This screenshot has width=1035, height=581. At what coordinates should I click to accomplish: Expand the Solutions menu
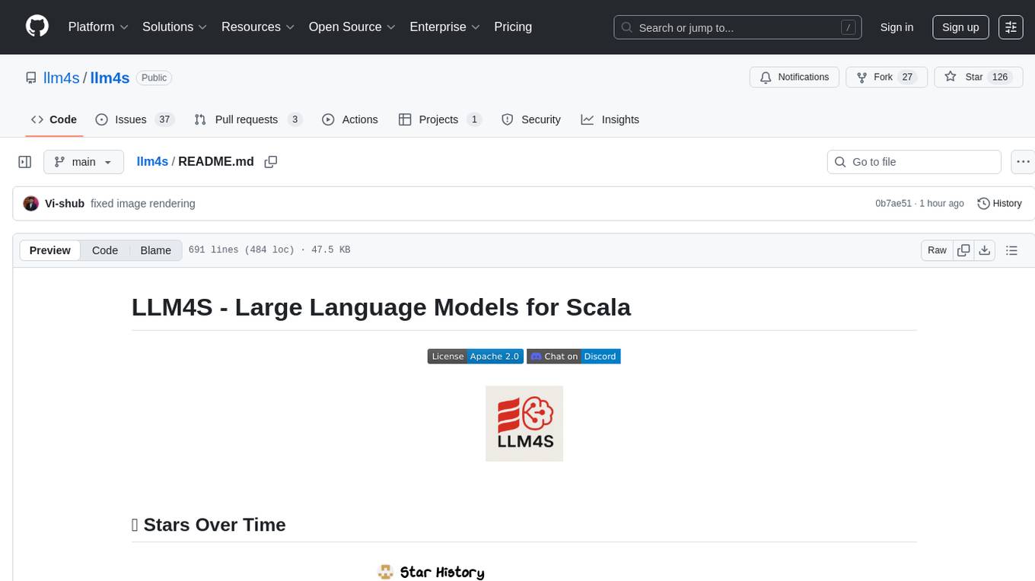tap(175, 27)
